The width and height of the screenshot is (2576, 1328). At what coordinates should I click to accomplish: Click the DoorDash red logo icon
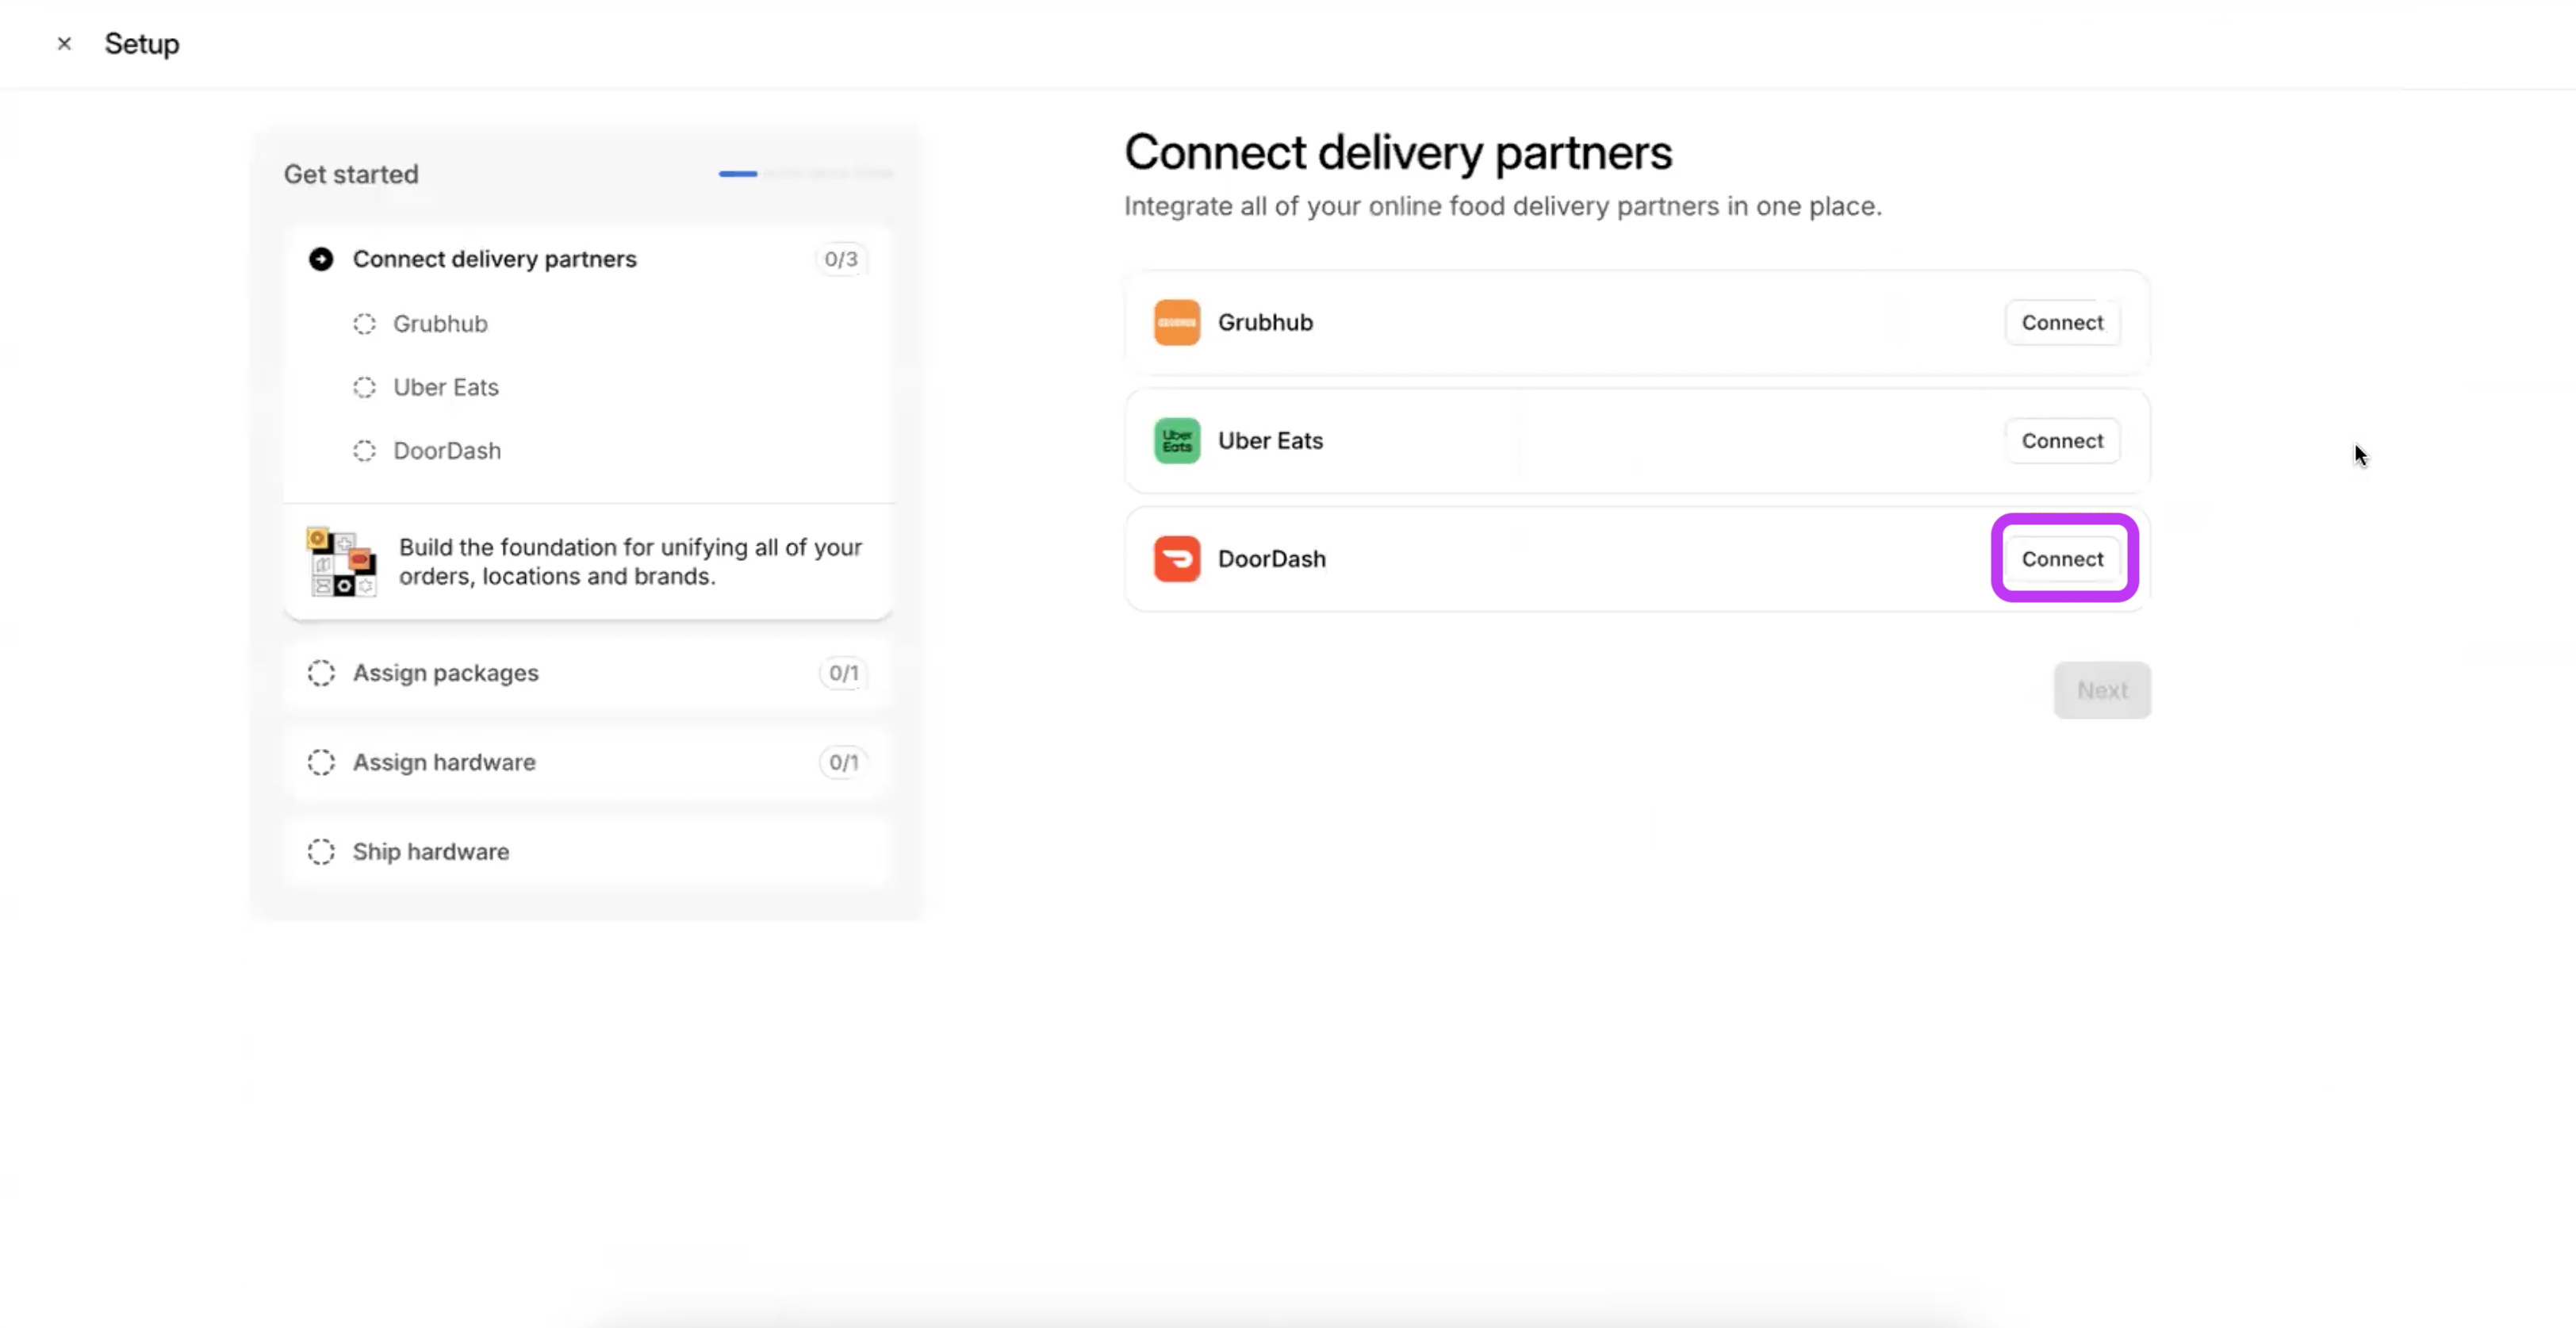[x=1177, y=559]
